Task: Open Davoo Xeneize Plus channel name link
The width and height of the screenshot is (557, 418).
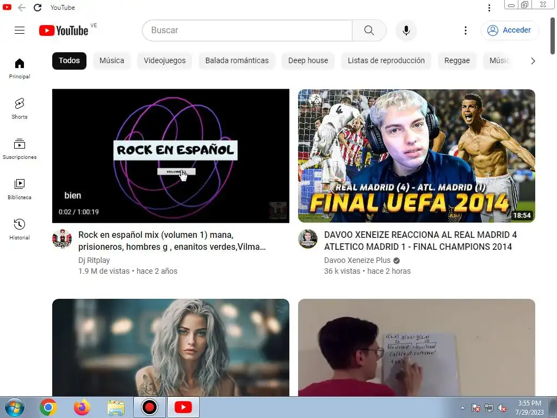Action: pos(357,260)
